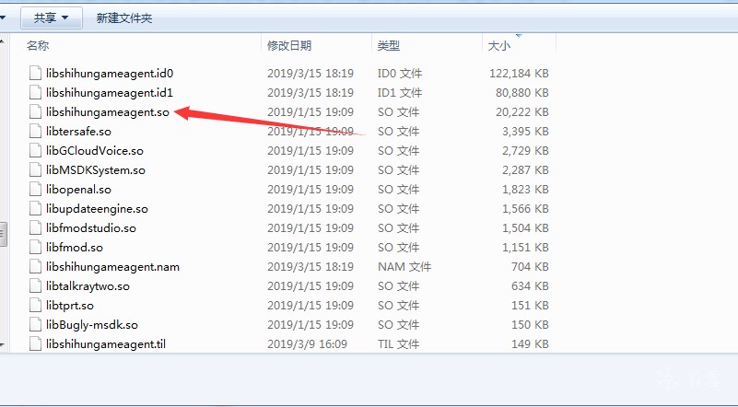Select the file name libshihungameagent.nam

pos(113,266)
